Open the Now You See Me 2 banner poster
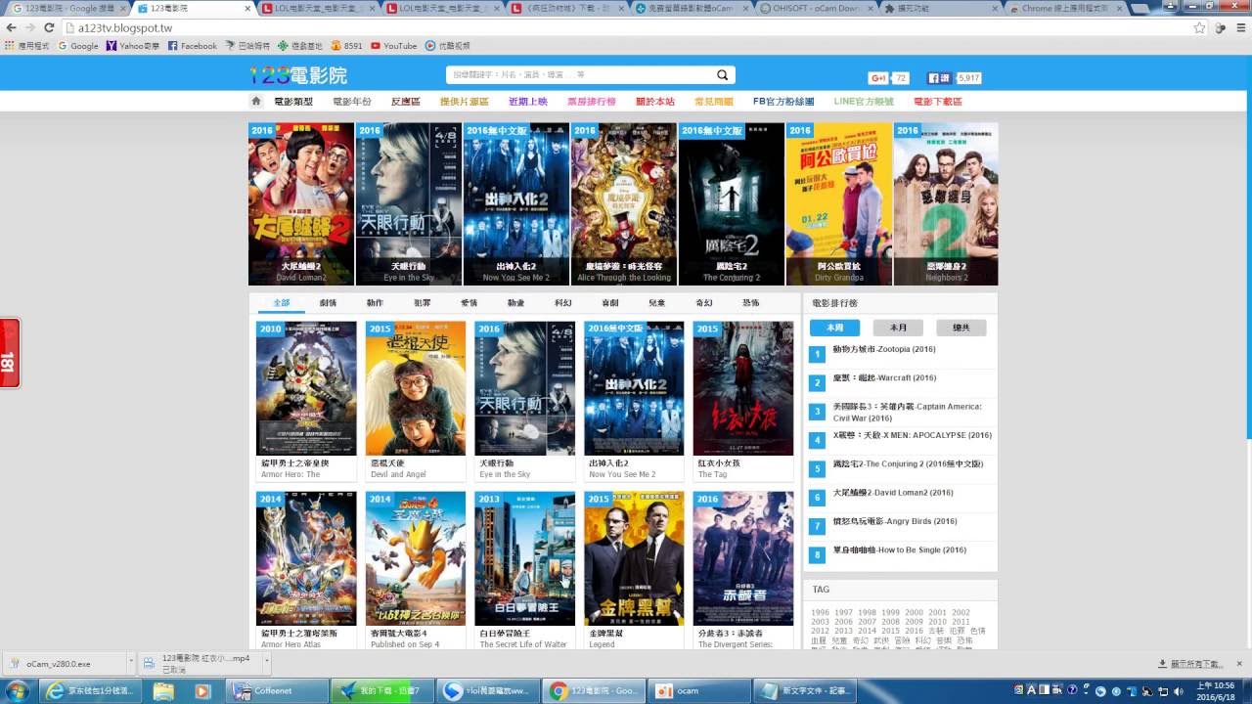 coord(515,203)
